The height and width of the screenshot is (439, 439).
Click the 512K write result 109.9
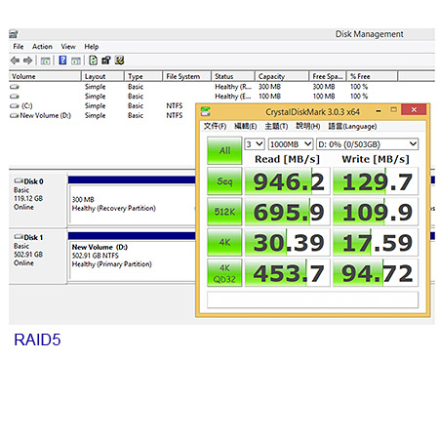point(376,212)
